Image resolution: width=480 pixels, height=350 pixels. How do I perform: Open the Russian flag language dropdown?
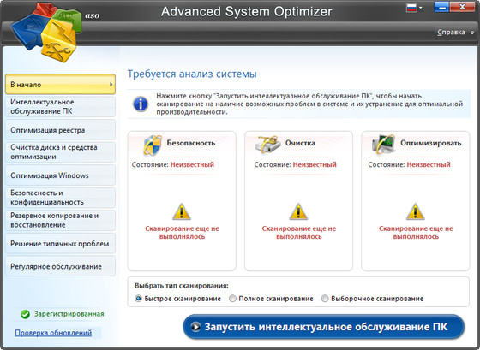click(414, 8)
